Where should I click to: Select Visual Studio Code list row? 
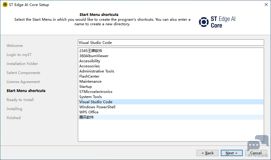tap(171, 102)
